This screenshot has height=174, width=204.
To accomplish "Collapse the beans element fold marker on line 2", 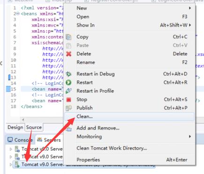I will point(18,14).
